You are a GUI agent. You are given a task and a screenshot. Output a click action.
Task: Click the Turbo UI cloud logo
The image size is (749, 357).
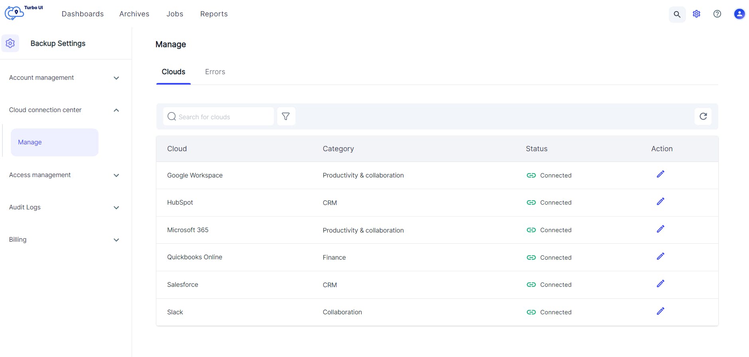coord(14,13)
